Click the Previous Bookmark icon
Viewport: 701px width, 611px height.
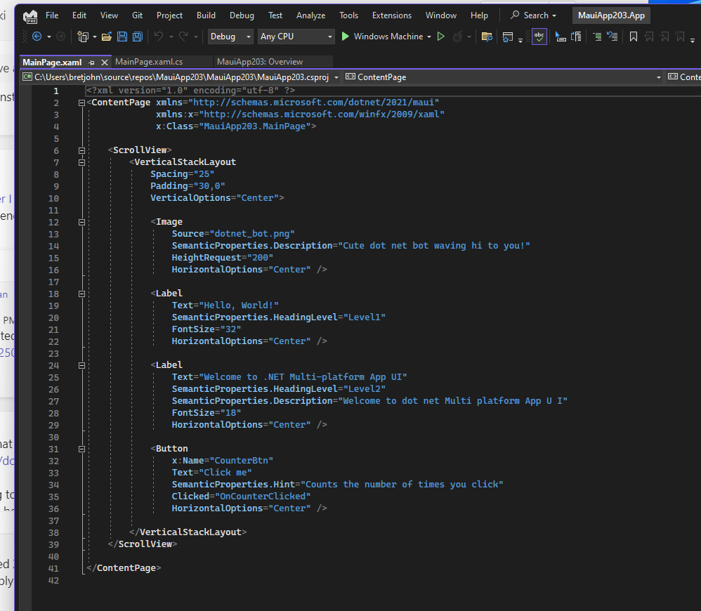(x=650, y=36)
